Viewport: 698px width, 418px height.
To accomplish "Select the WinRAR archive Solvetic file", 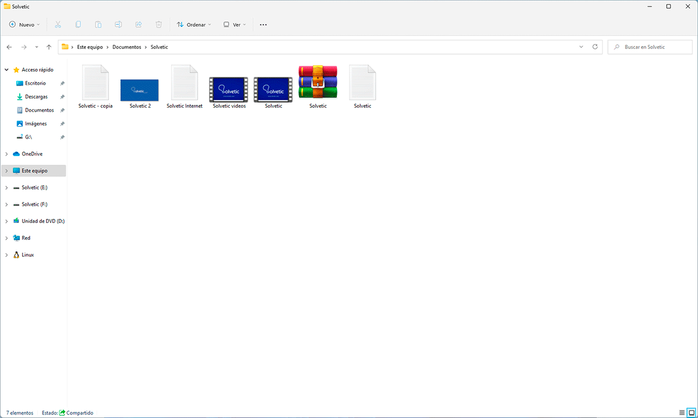I will (x=318, y=87).
